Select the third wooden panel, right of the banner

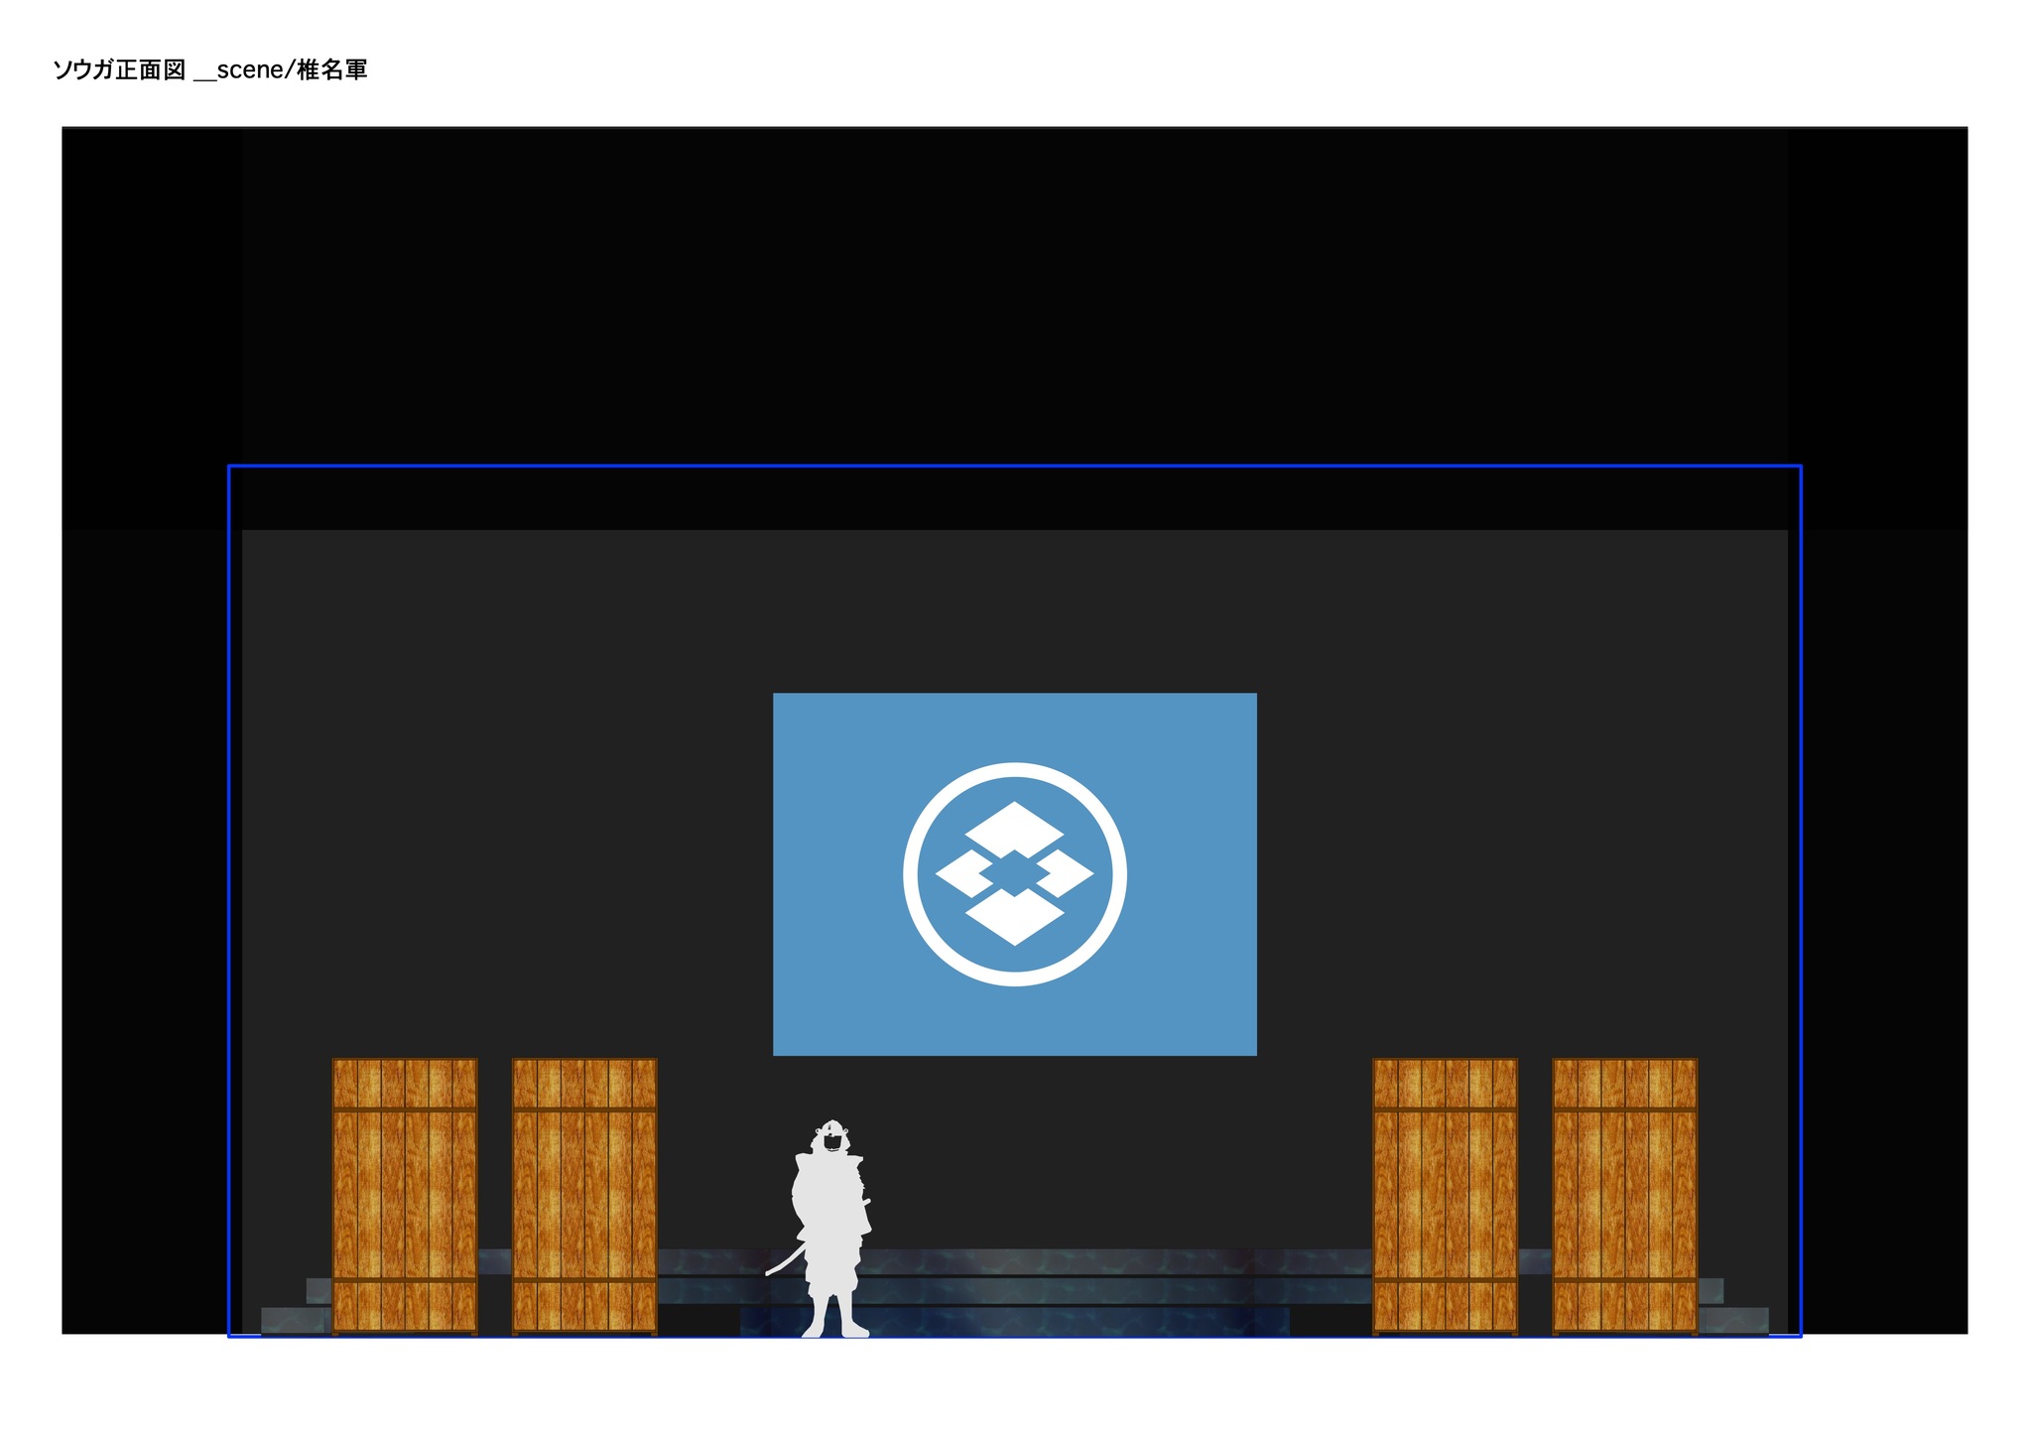coord(1445,1196)
